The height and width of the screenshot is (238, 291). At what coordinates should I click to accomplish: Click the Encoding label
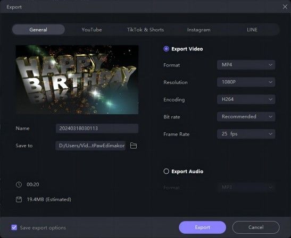174,100
